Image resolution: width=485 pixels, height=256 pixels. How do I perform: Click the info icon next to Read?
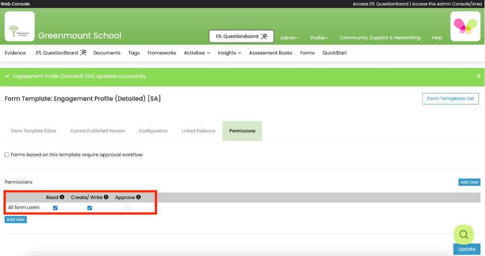click(62, 197)
